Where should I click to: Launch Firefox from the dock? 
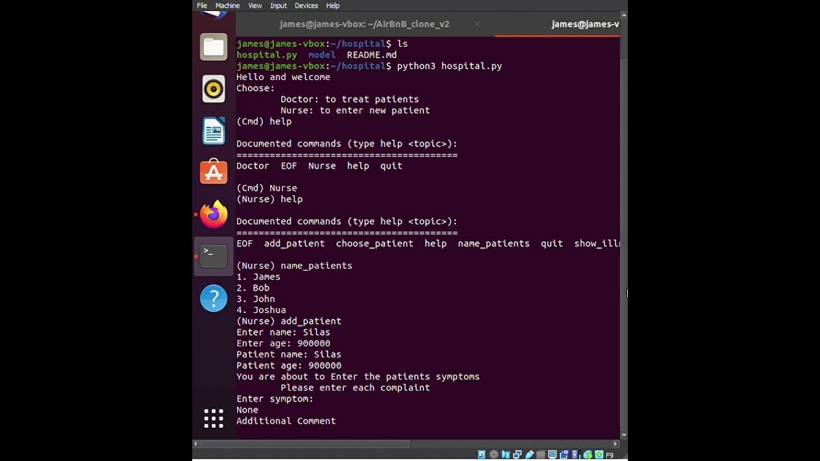click(213, 214)
